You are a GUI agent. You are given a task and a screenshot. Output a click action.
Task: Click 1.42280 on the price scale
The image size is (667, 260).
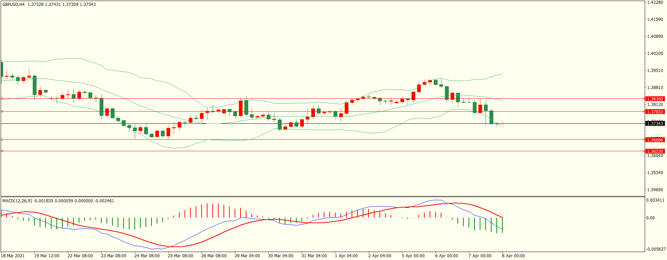coord(655,2)
